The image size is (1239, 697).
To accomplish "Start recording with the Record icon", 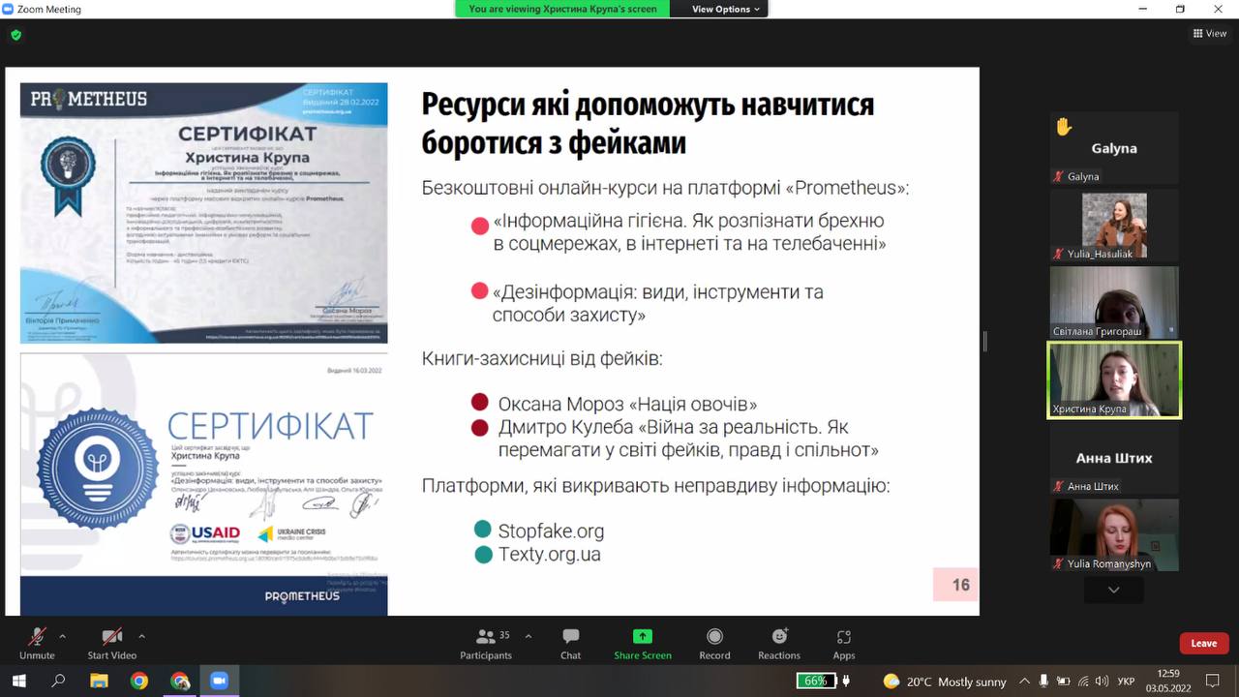I will (x=714, y=637).
